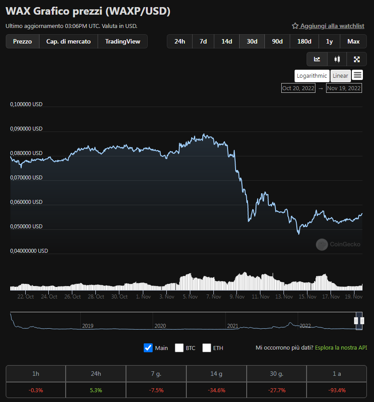Edit start date Oct 20, 2022
Viewport: 374px width, 402px height.
tap(298, 88)
